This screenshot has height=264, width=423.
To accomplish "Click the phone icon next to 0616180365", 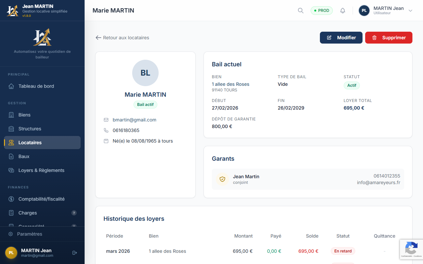I will pyautogui.click(x=106, y=130).
